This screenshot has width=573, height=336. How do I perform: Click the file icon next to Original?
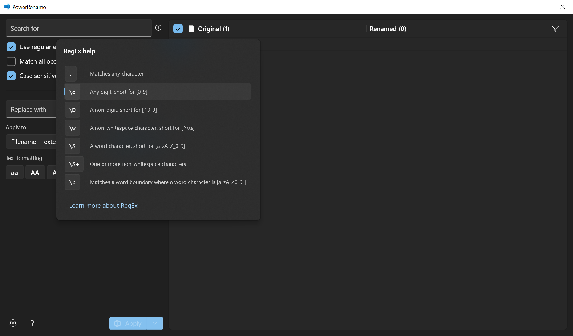(x=191, y=28)
